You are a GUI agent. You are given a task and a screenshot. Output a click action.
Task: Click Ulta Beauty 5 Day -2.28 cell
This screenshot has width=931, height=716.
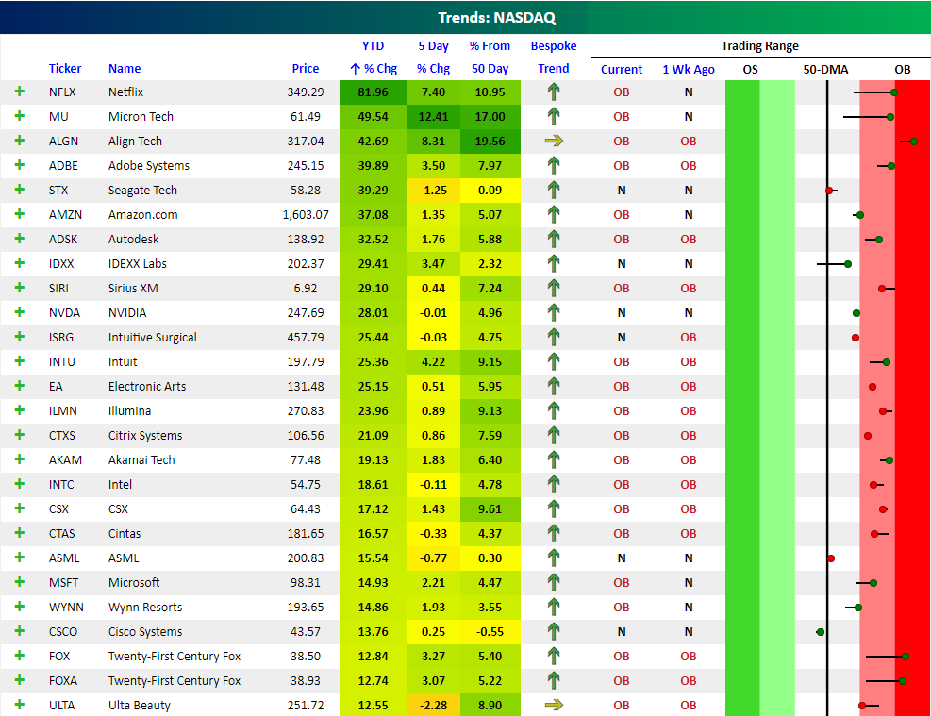pos(434,706)
